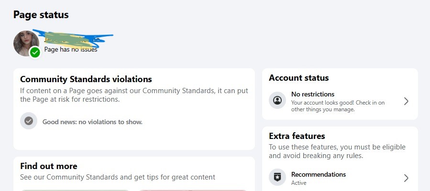The height and width of the screenshot is (191, 430).
Task: Click the Find out more heading
Action: (x=49, y=166)
